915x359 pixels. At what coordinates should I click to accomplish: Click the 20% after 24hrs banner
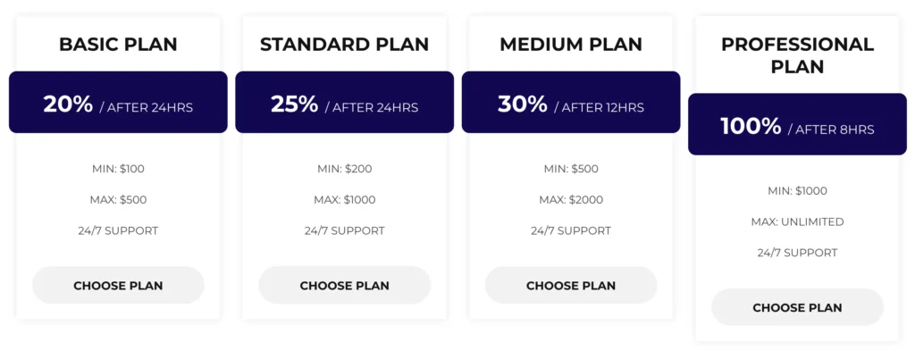[118, 104]
